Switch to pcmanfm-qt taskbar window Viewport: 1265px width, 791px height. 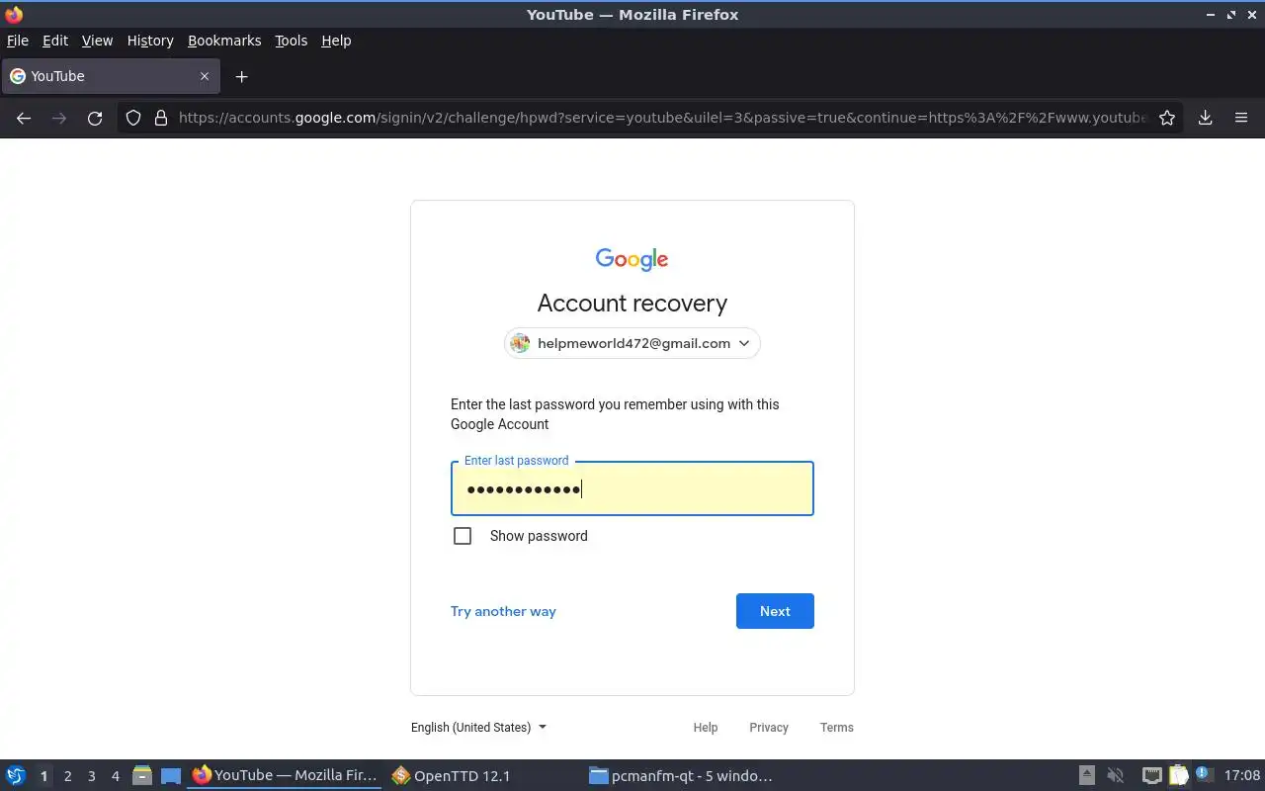[x=682, y=775]
